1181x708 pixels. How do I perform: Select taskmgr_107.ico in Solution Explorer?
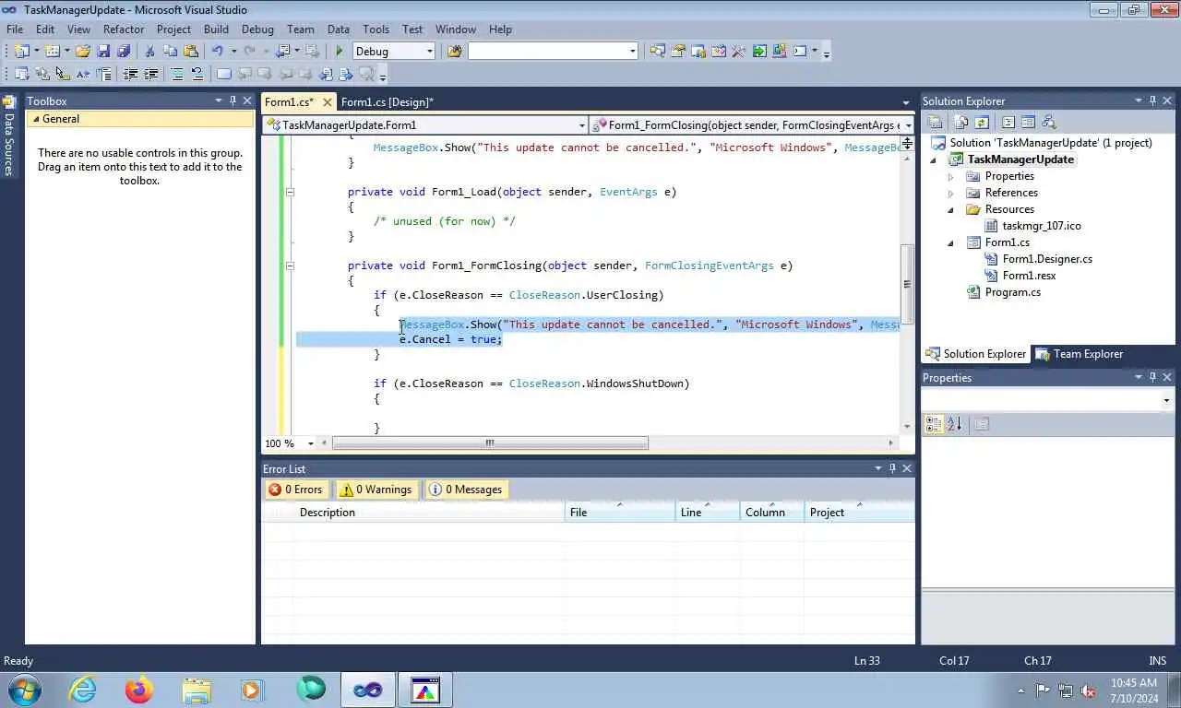click(x=1042, y=226)
